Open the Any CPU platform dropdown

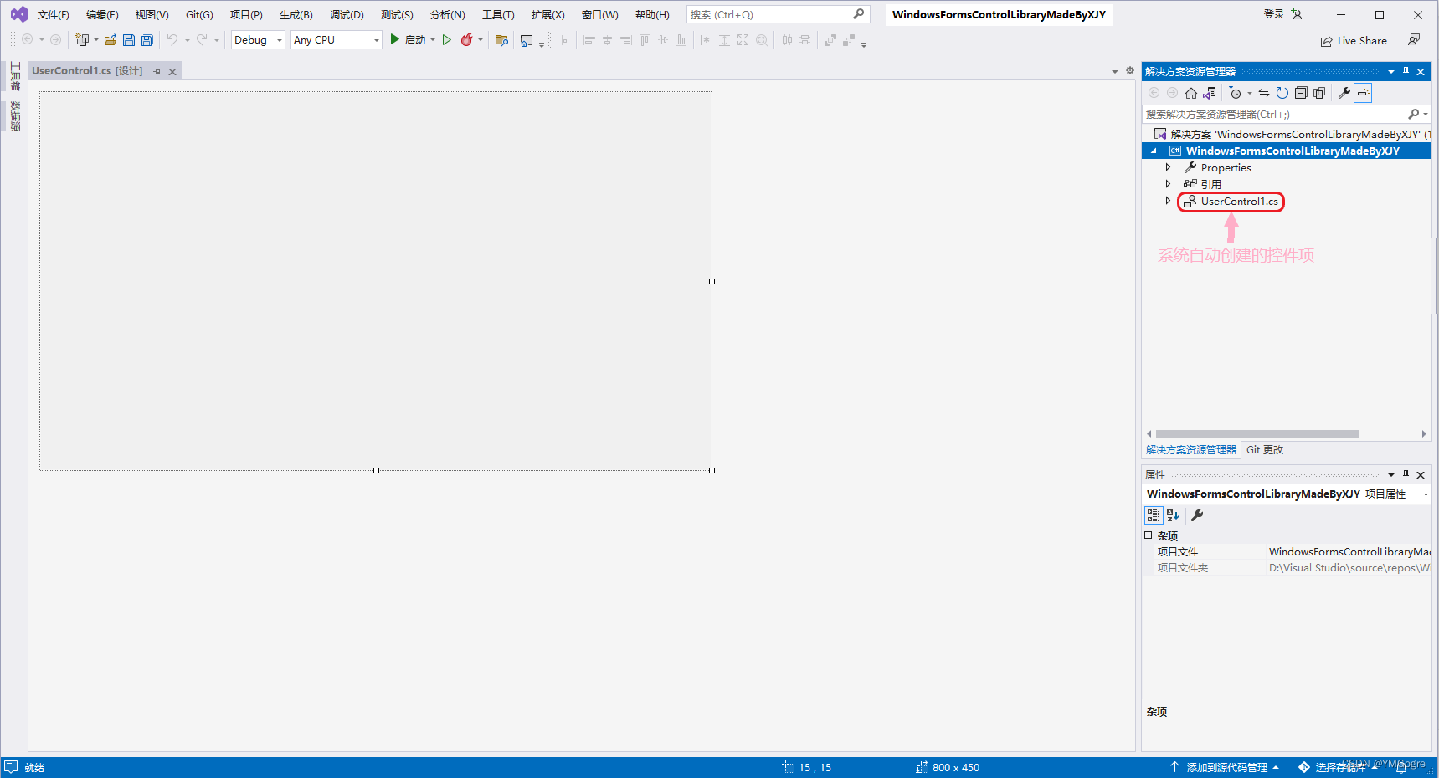coord(337,40)
